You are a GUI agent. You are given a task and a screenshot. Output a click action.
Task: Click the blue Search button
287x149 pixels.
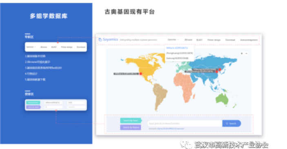tap(231, 123)
